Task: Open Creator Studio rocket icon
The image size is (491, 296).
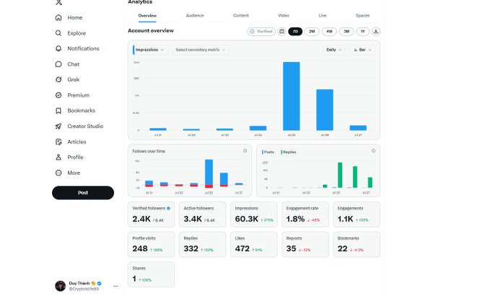Action: 58,126
